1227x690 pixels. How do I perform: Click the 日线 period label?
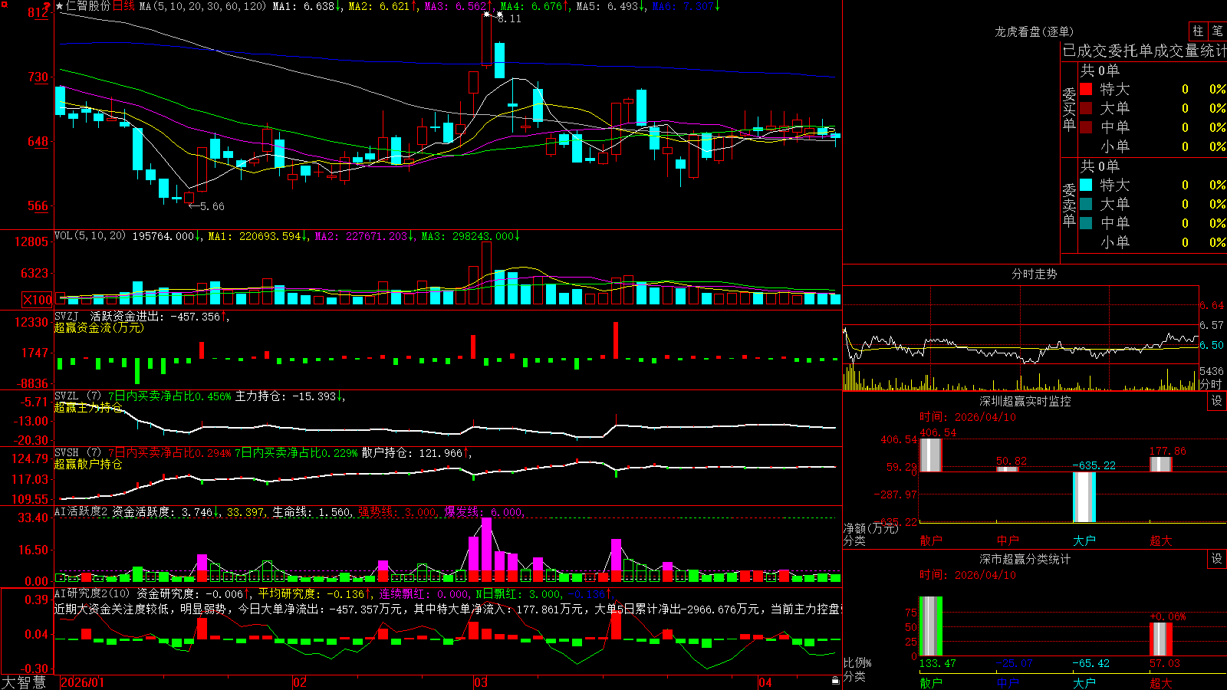pyautogui.click(x=123, y=6)
